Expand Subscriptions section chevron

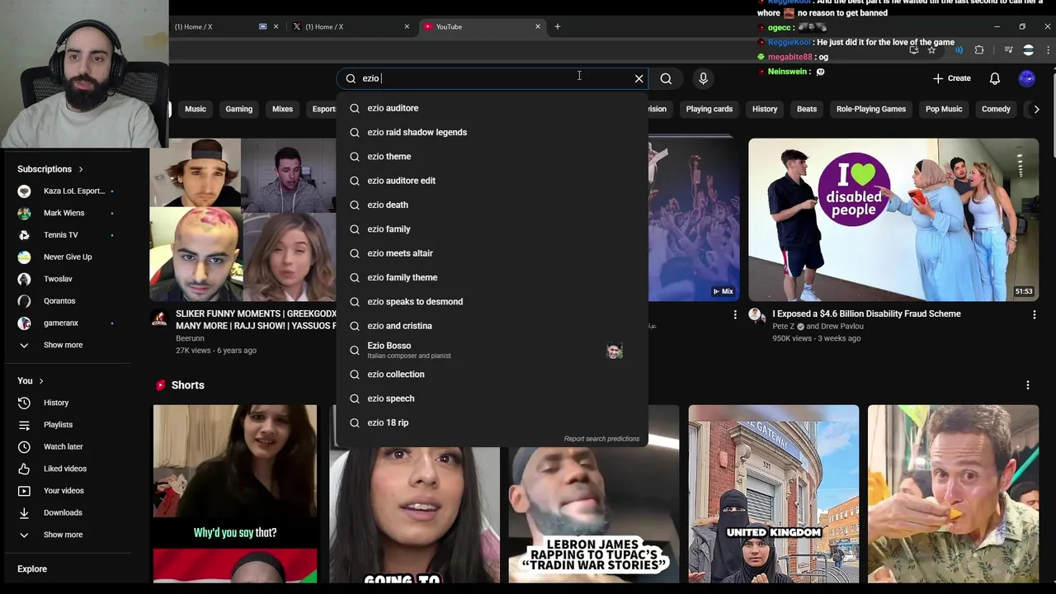coord(81,169)
